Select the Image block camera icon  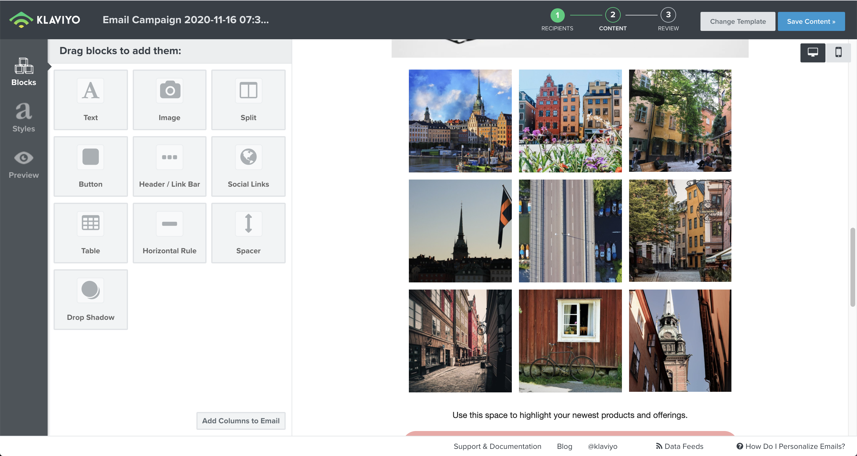170,90
